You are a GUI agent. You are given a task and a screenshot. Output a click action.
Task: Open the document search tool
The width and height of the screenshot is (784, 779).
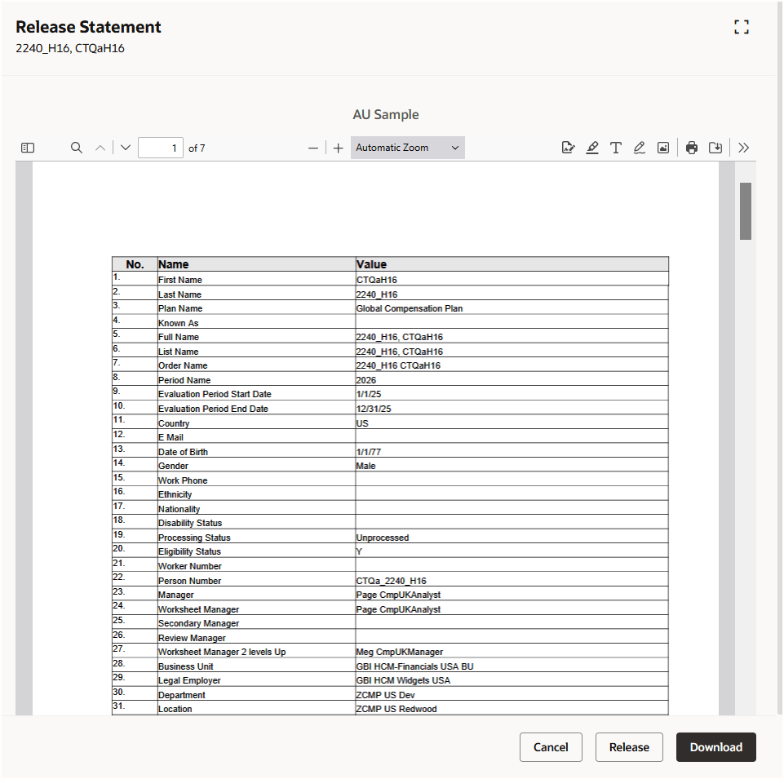click(x=76, y=148)
